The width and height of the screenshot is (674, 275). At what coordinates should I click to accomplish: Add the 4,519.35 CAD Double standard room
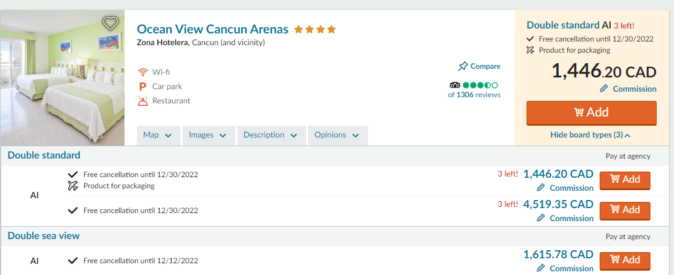(x=624, y=210)
